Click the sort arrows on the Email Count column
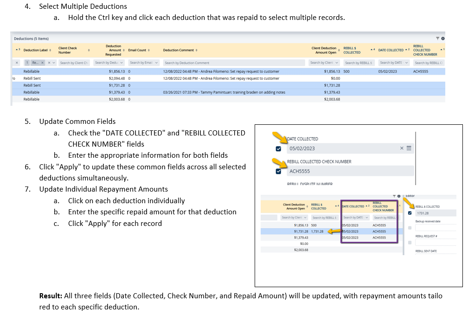Screen dimensions: 468x315 [149, 50]
